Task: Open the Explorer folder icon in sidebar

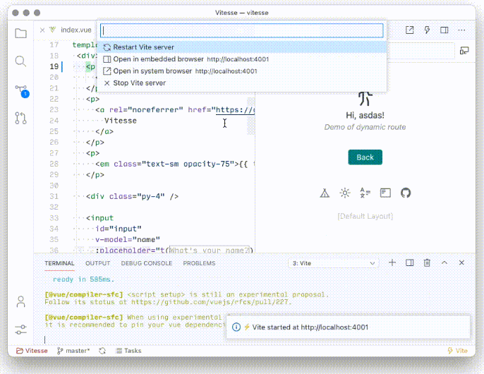Action: [20, 33]
